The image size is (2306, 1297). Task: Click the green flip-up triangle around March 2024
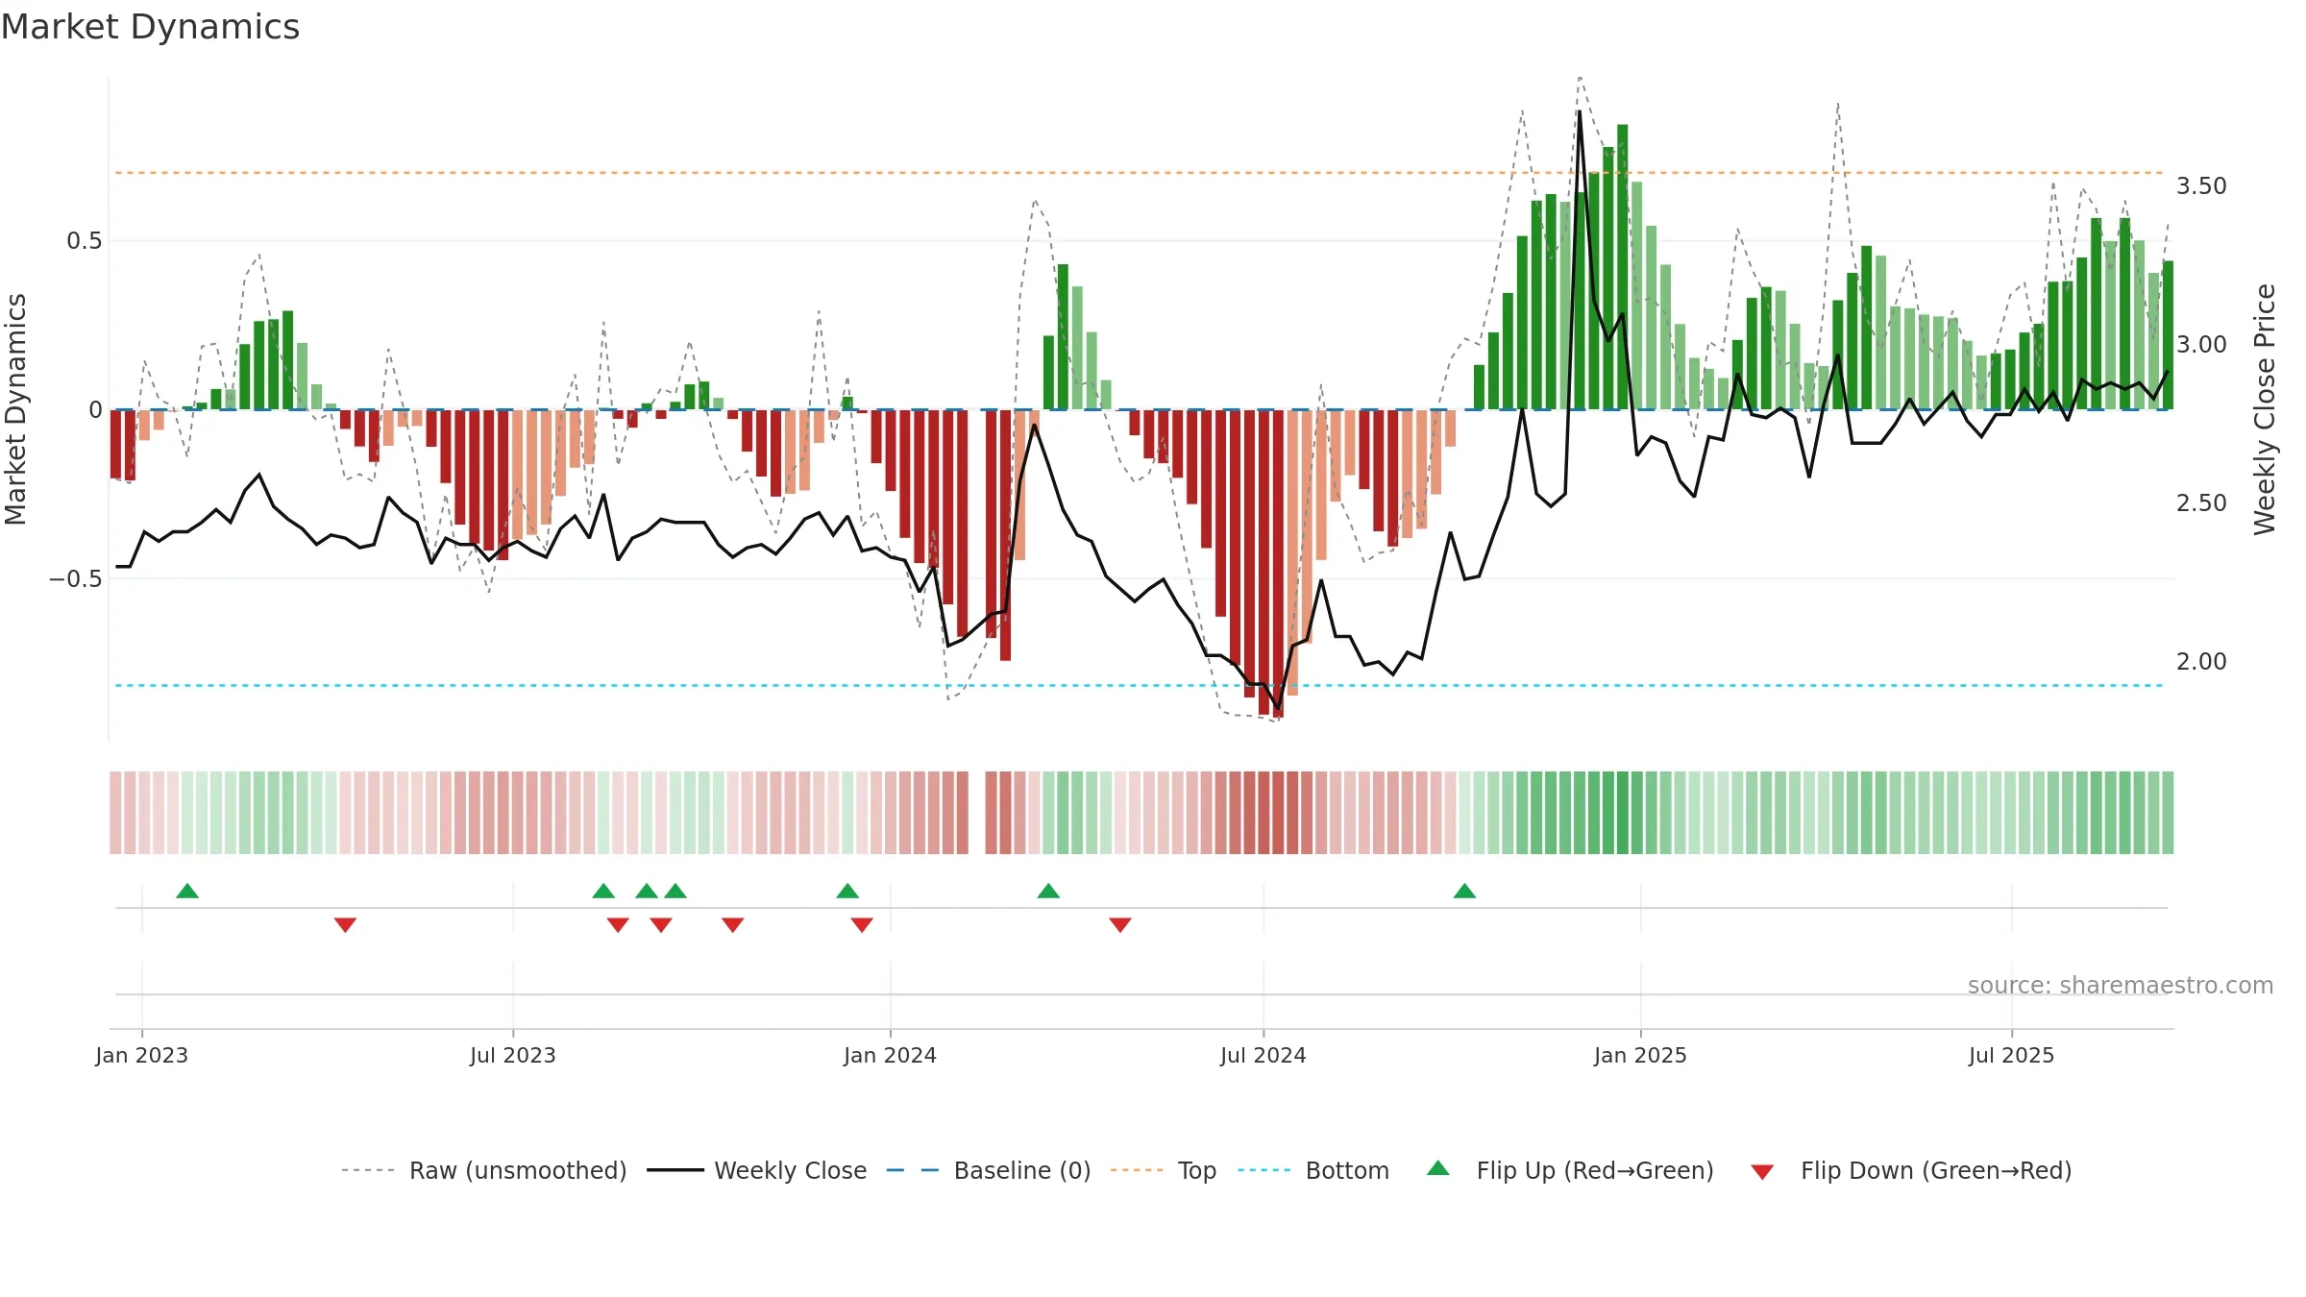tap(1048, 892)
